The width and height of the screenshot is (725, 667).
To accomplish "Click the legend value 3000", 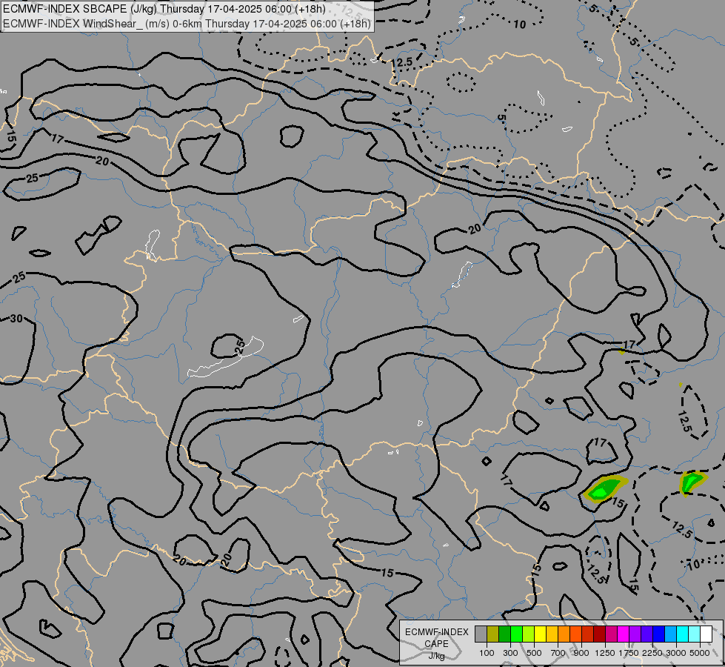I will coord(676,653).
